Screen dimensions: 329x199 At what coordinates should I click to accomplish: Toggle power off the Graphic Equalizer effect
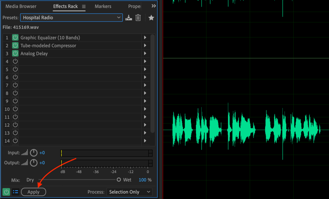(x=15, y=37)
